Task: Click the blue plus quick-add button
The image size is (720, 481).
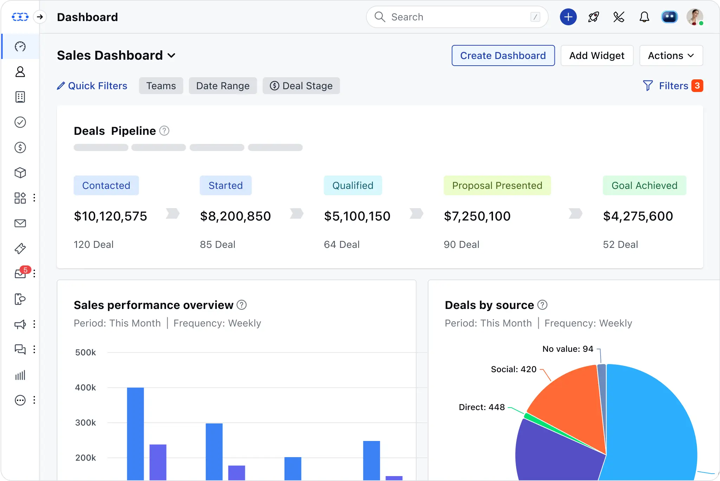Action: 568,17
